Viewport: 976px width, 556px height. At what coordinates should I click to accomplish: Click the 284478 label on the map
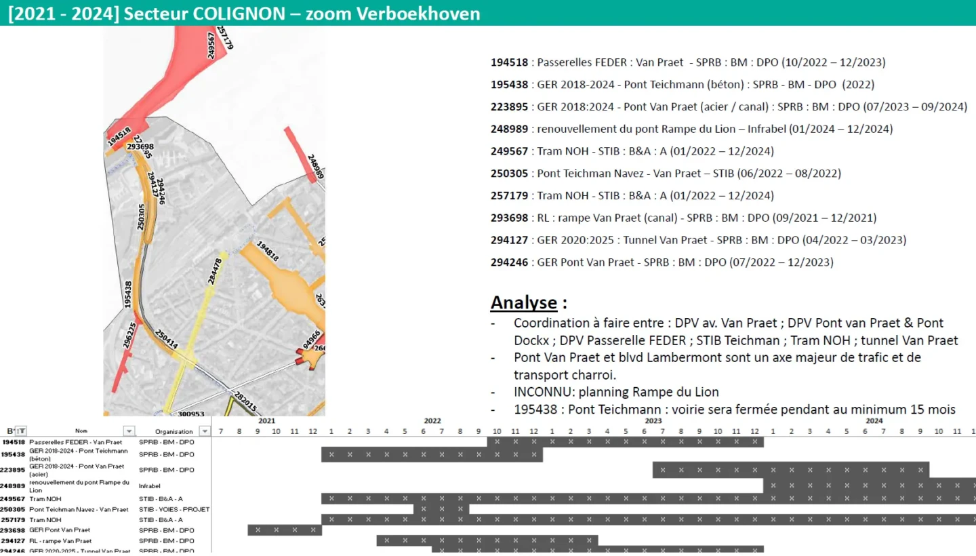coord(216,272)
